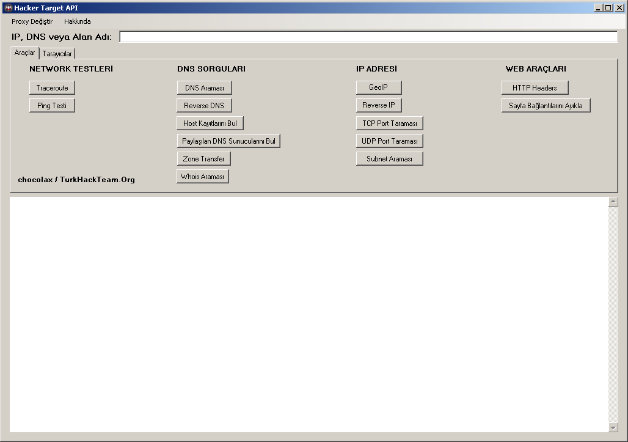Switch to the Tarayıcılar tab

point(57,54)
